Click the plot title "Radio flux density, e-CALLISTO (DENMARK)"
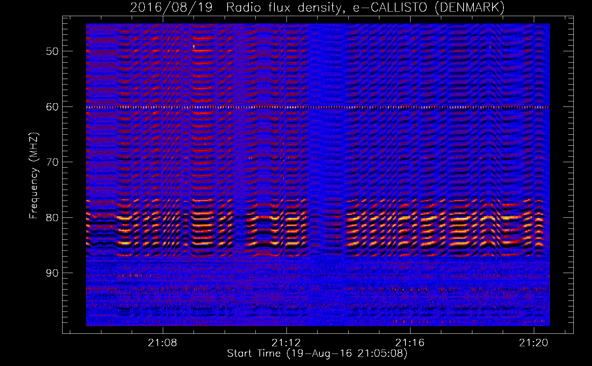Viewport: 592px width, 366px height. (x=365, y=8)
